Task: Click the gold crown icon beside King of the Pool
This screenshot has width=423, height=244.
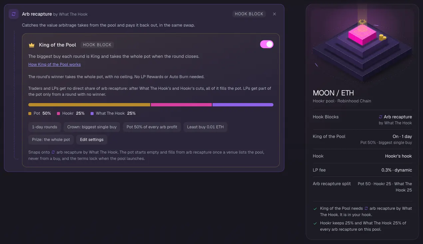Action: pos(32,45)
